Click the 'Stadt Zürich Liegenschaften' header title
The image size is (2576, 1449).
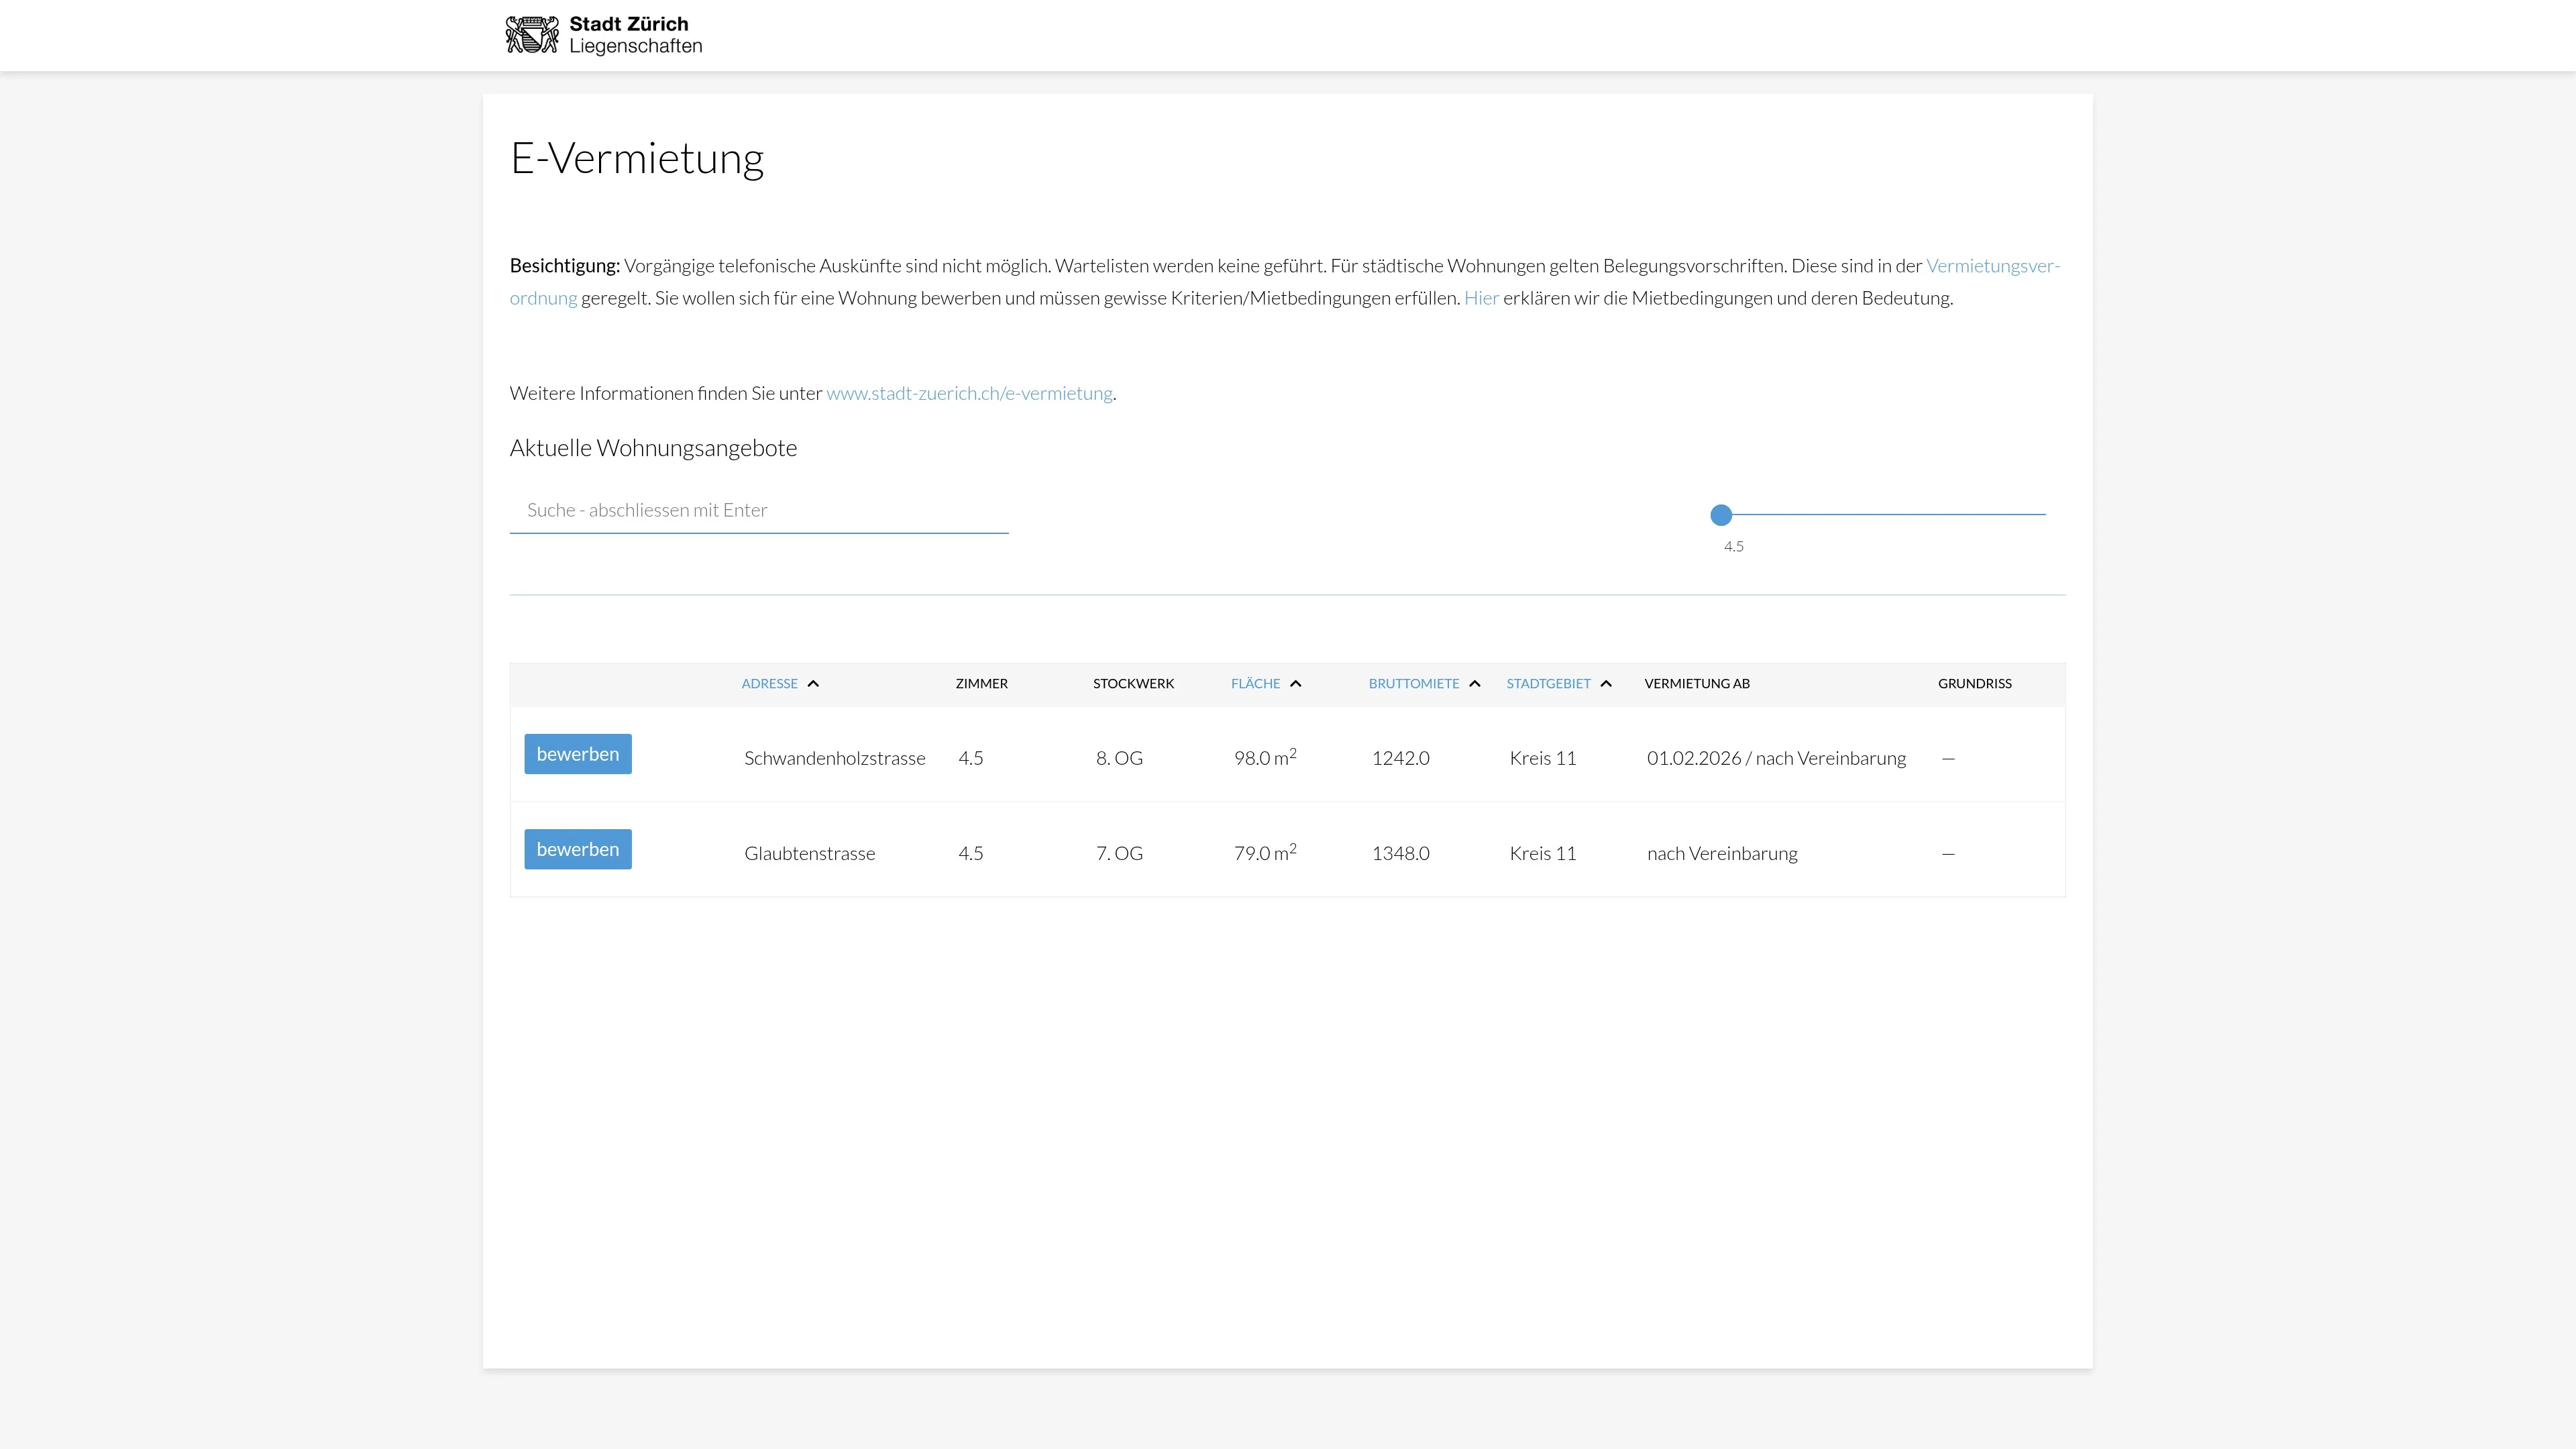[635, 35]
